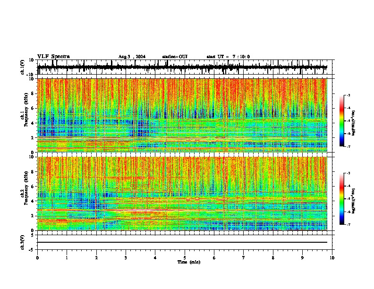Screen dimensions: 374x289
Task: Click the time axis tick label '0'
Action: [x=37, y=258]
